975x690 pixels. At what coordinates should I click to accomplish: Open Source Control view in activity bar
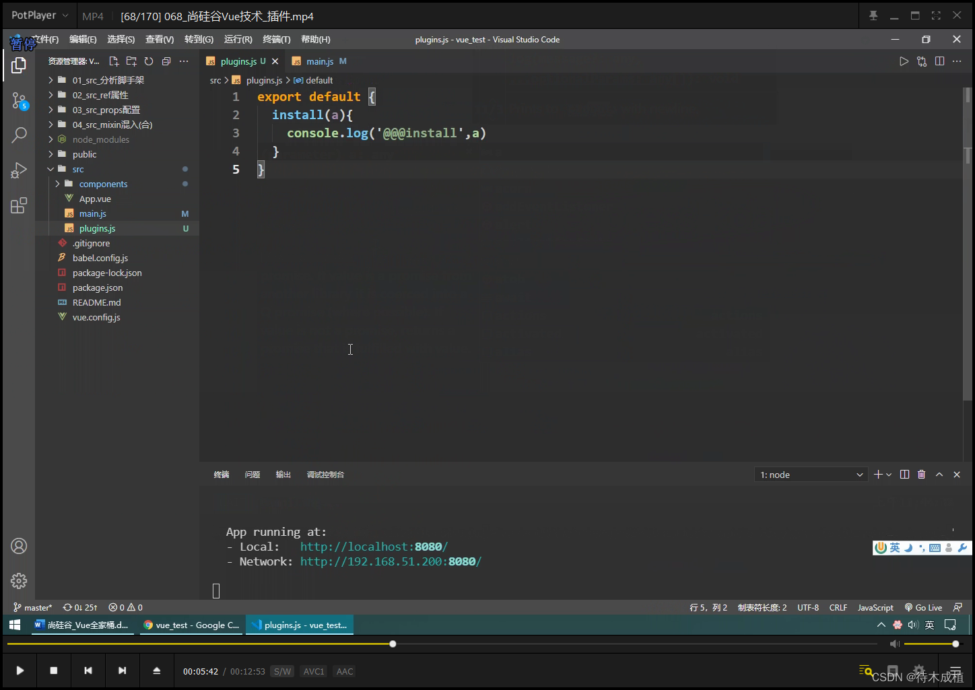click(19, 102)
